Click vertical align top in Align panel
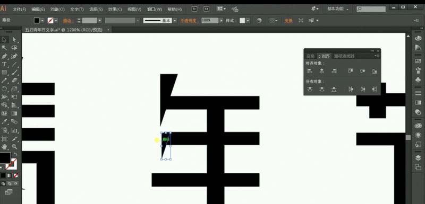The width and height of the screenshot is (425, 204). tap(351, 71)
